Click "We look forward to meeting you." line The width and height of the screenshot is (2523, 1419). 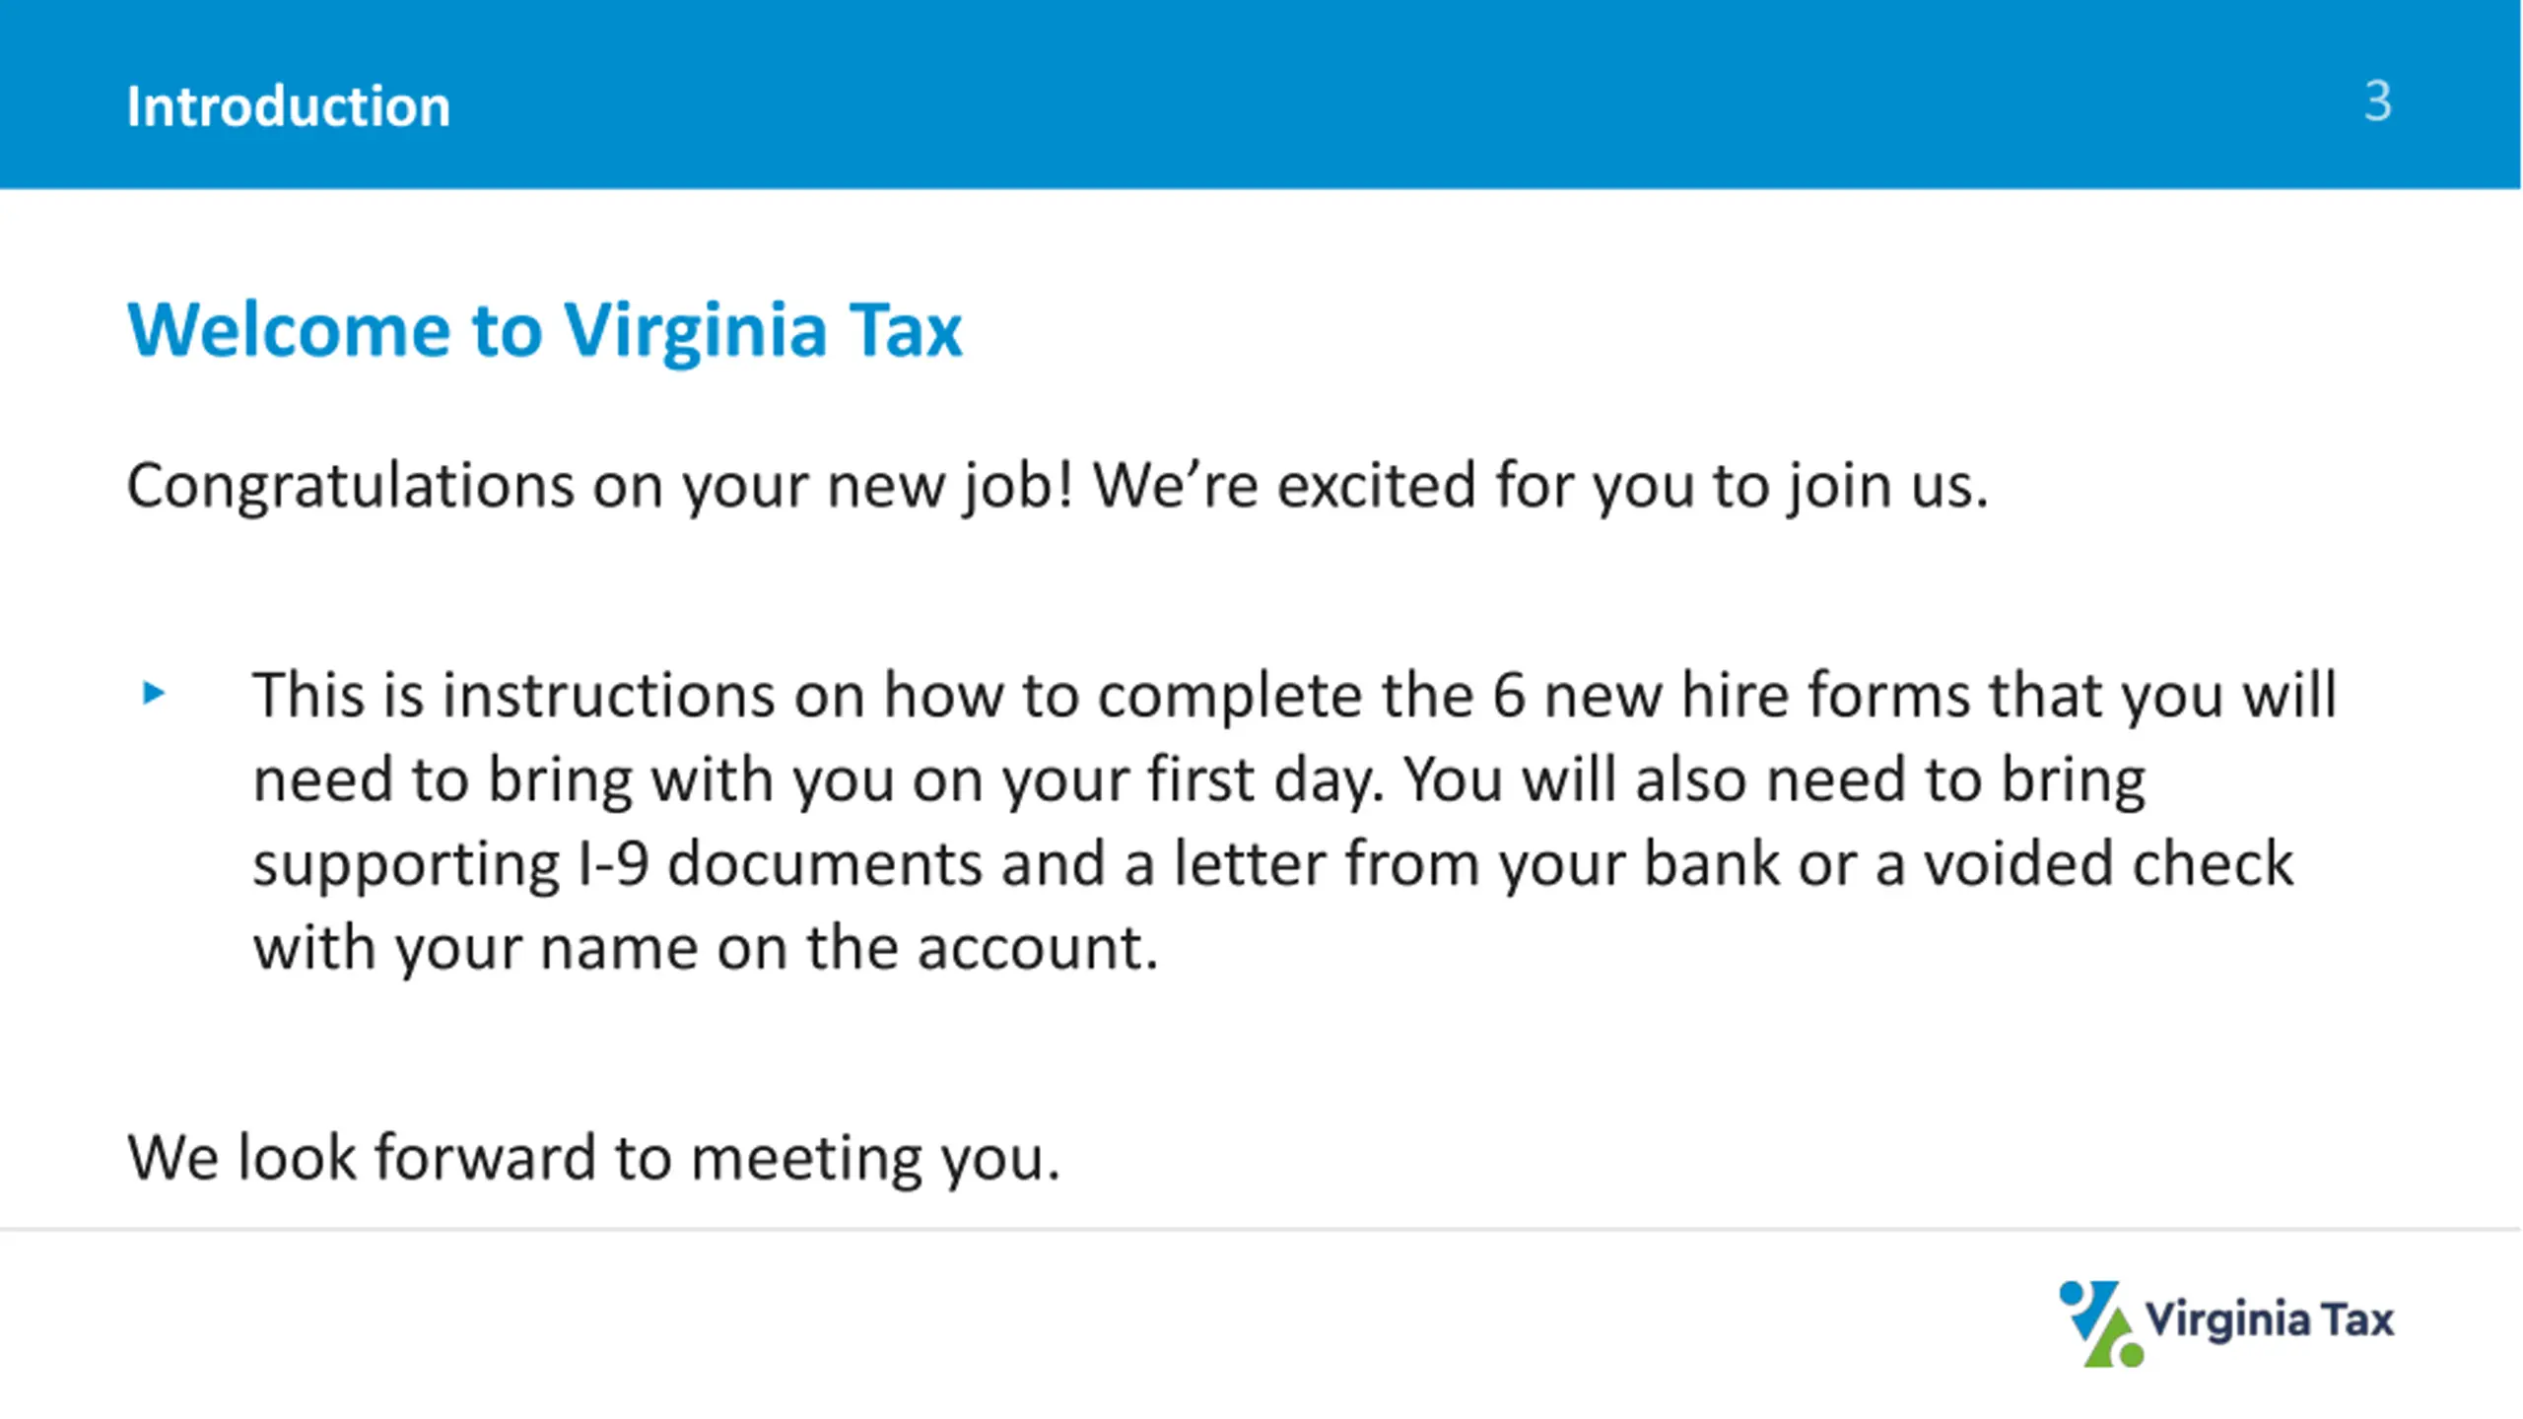pos(593,1157)
